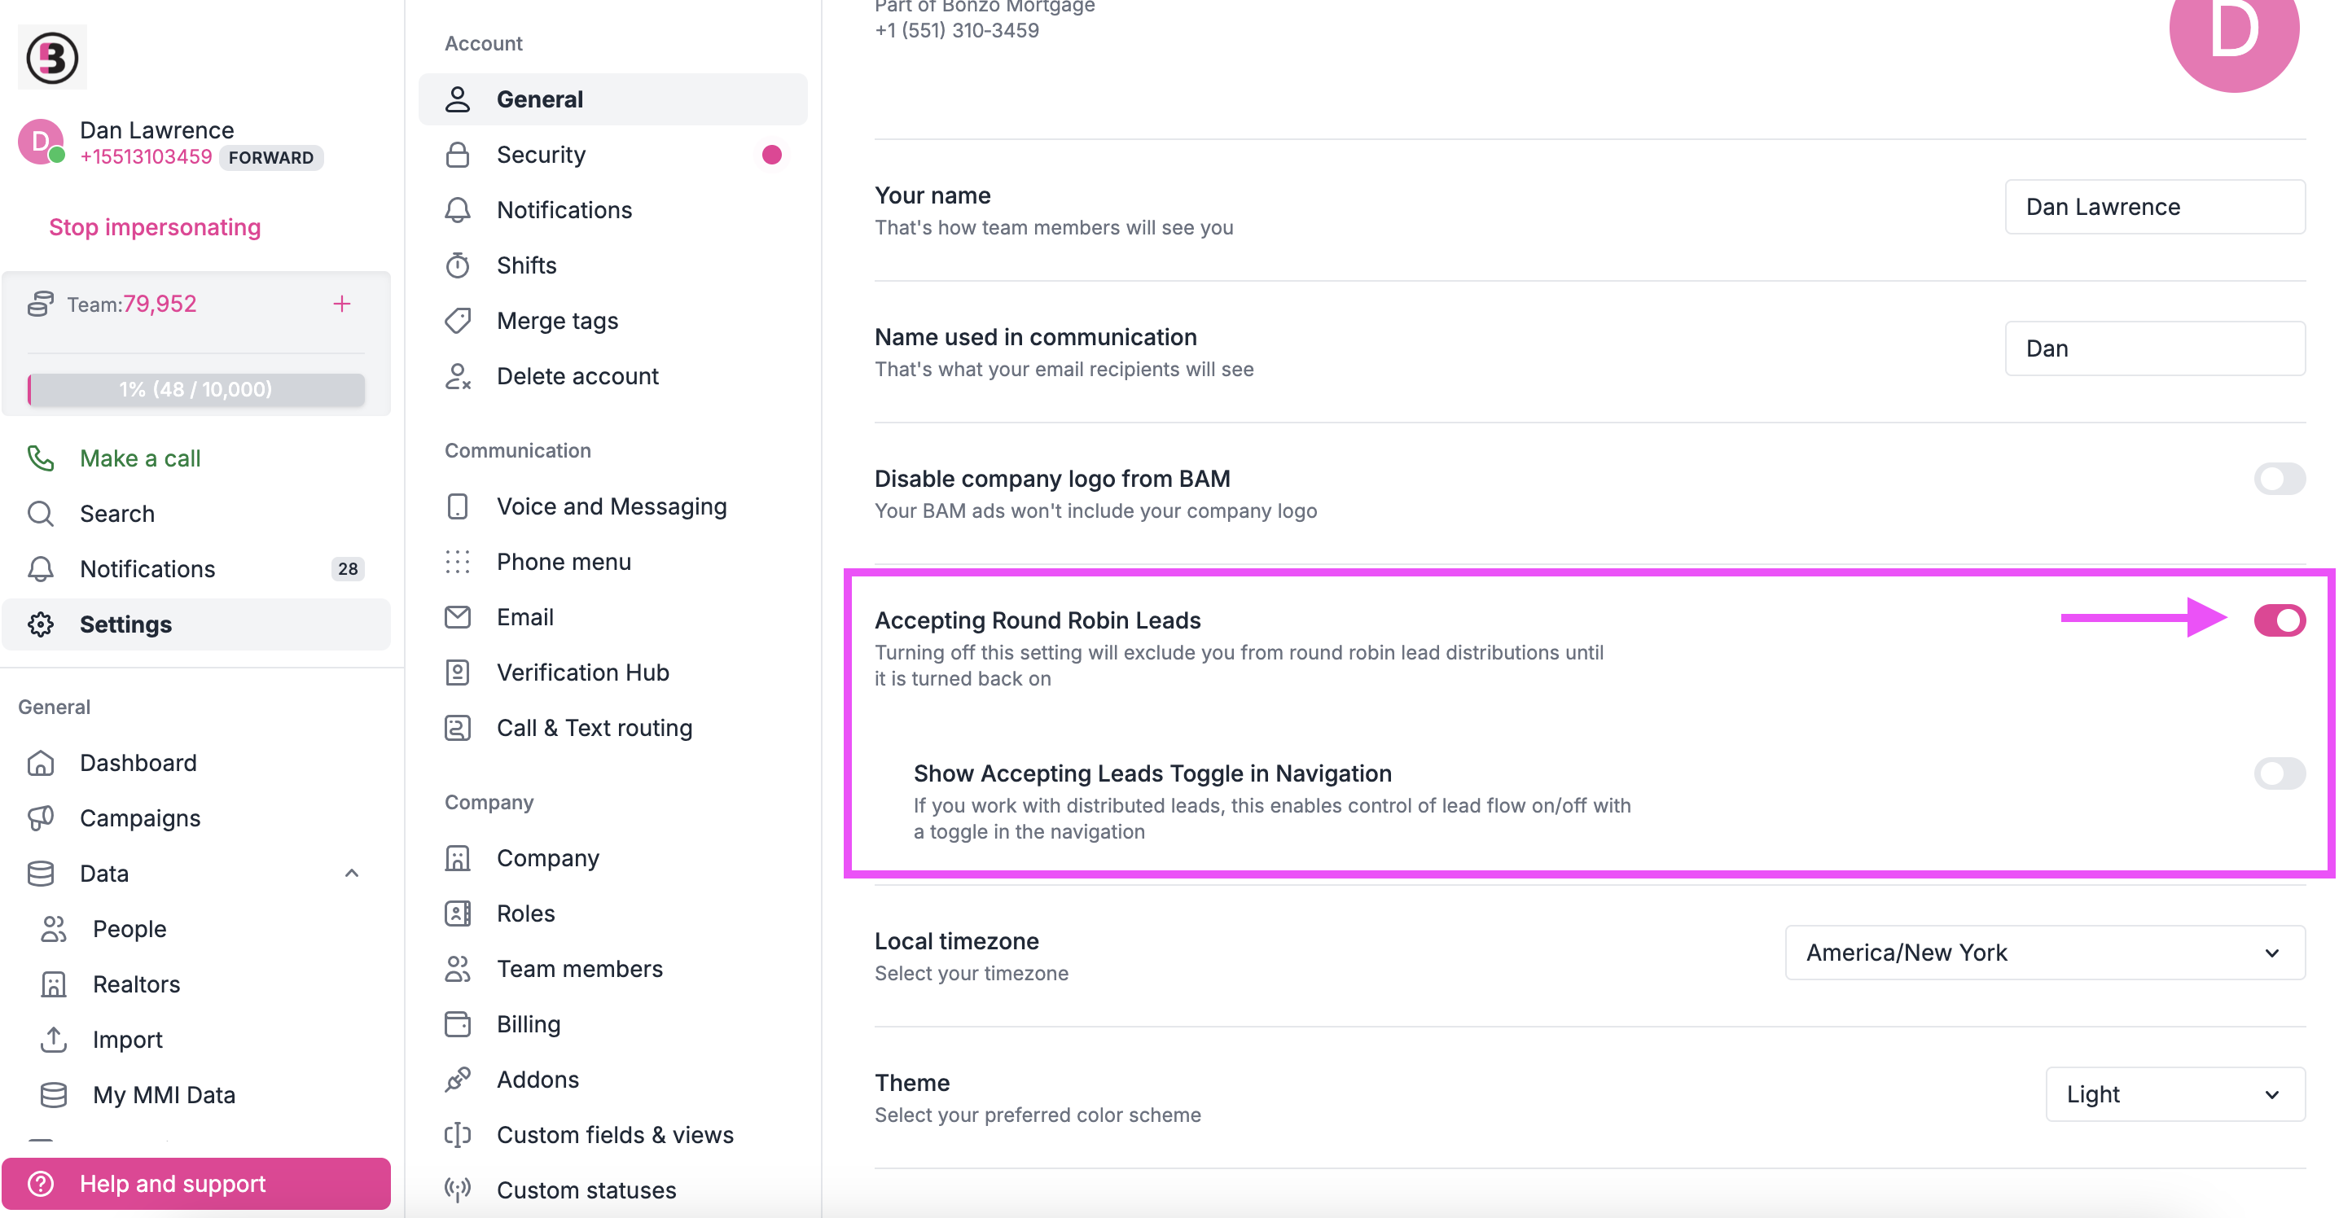
Task: Click the Email envelope icon
Action: [x=458, y=617]
